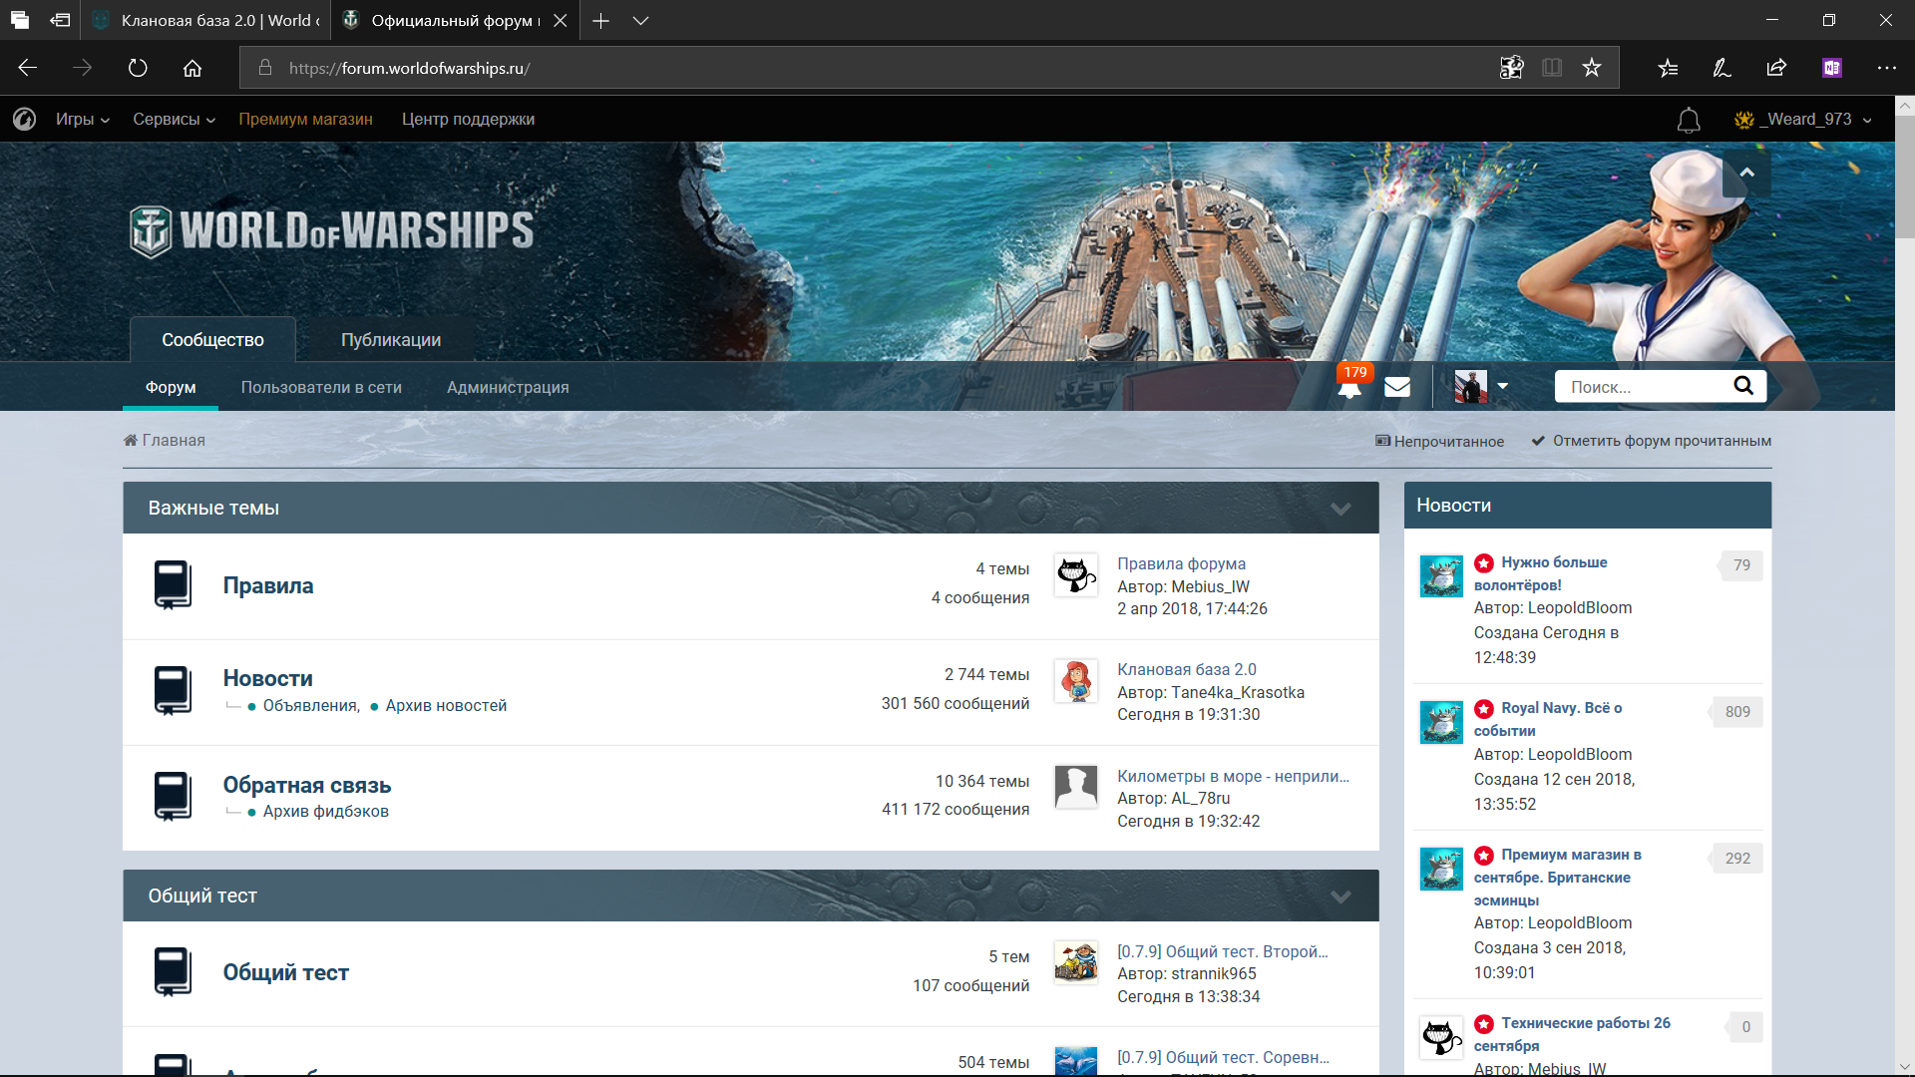Open Клановая база 2.0 topic link
This screenshot has width=1915, height=1077.
pyautogui.click(x=1186, y=669)
